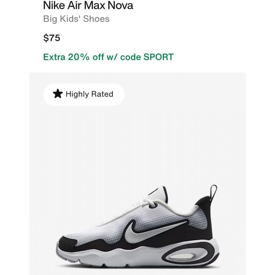The image size is (275, 275).
Task: Tap the word Nova in the title
Action: click(x=120, y=5)
